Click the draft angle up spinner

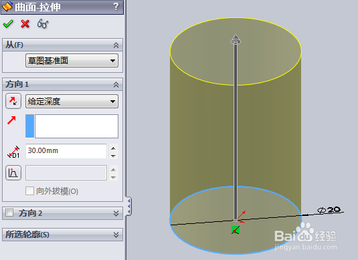coord(113,170)
